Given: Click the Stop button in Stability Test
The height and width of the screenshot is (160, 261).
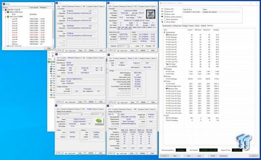Looking at the screenshot, I should point(175,156).
